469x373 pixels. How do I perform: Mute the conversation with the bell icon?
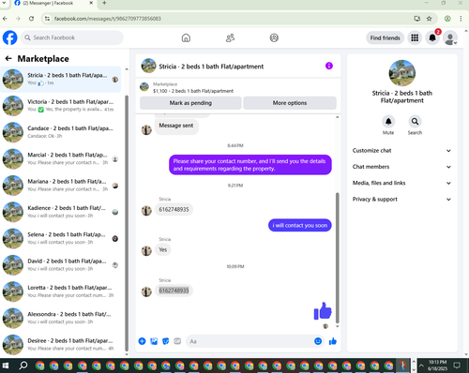388,121
